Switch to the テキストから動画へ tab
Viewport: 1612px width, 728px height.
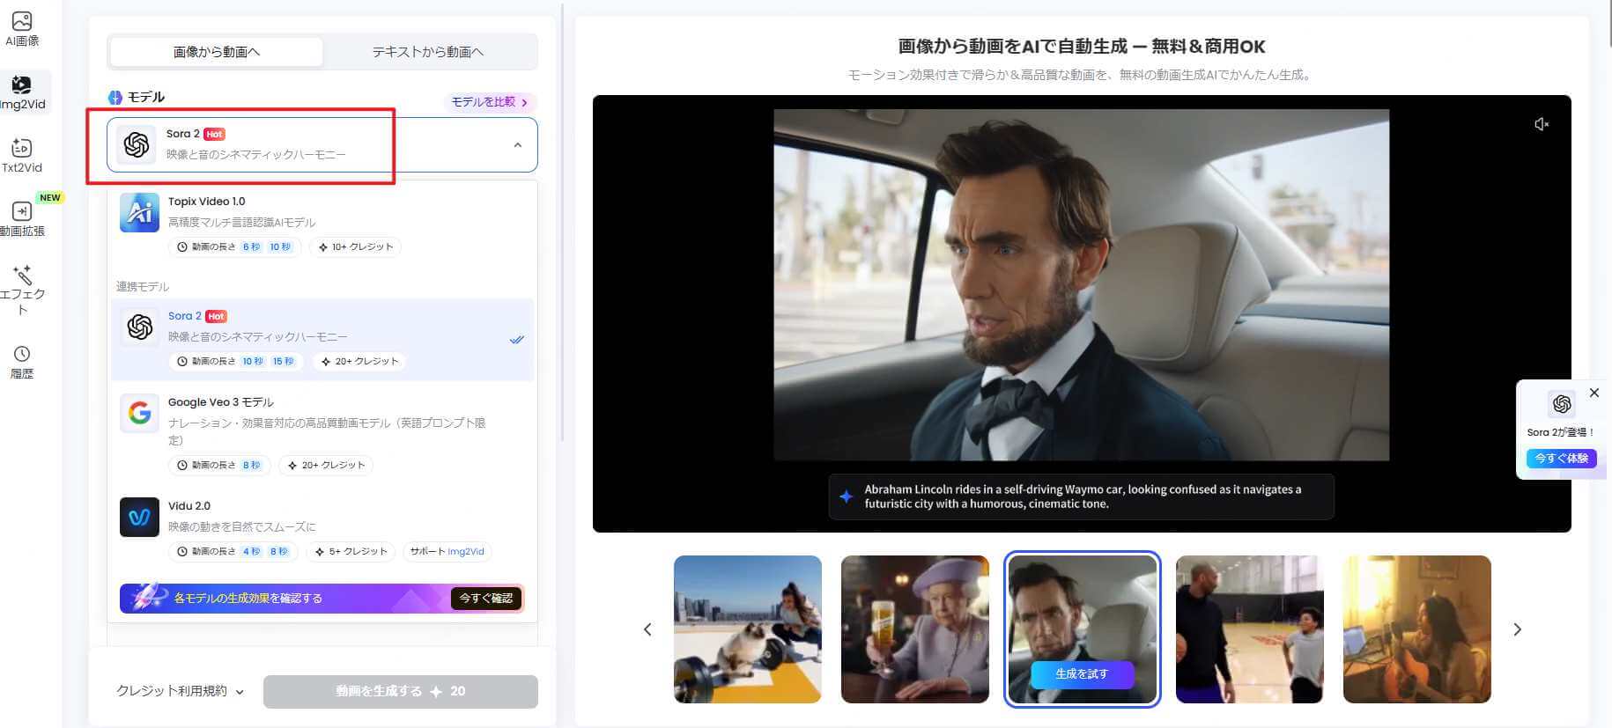(428, 52)
